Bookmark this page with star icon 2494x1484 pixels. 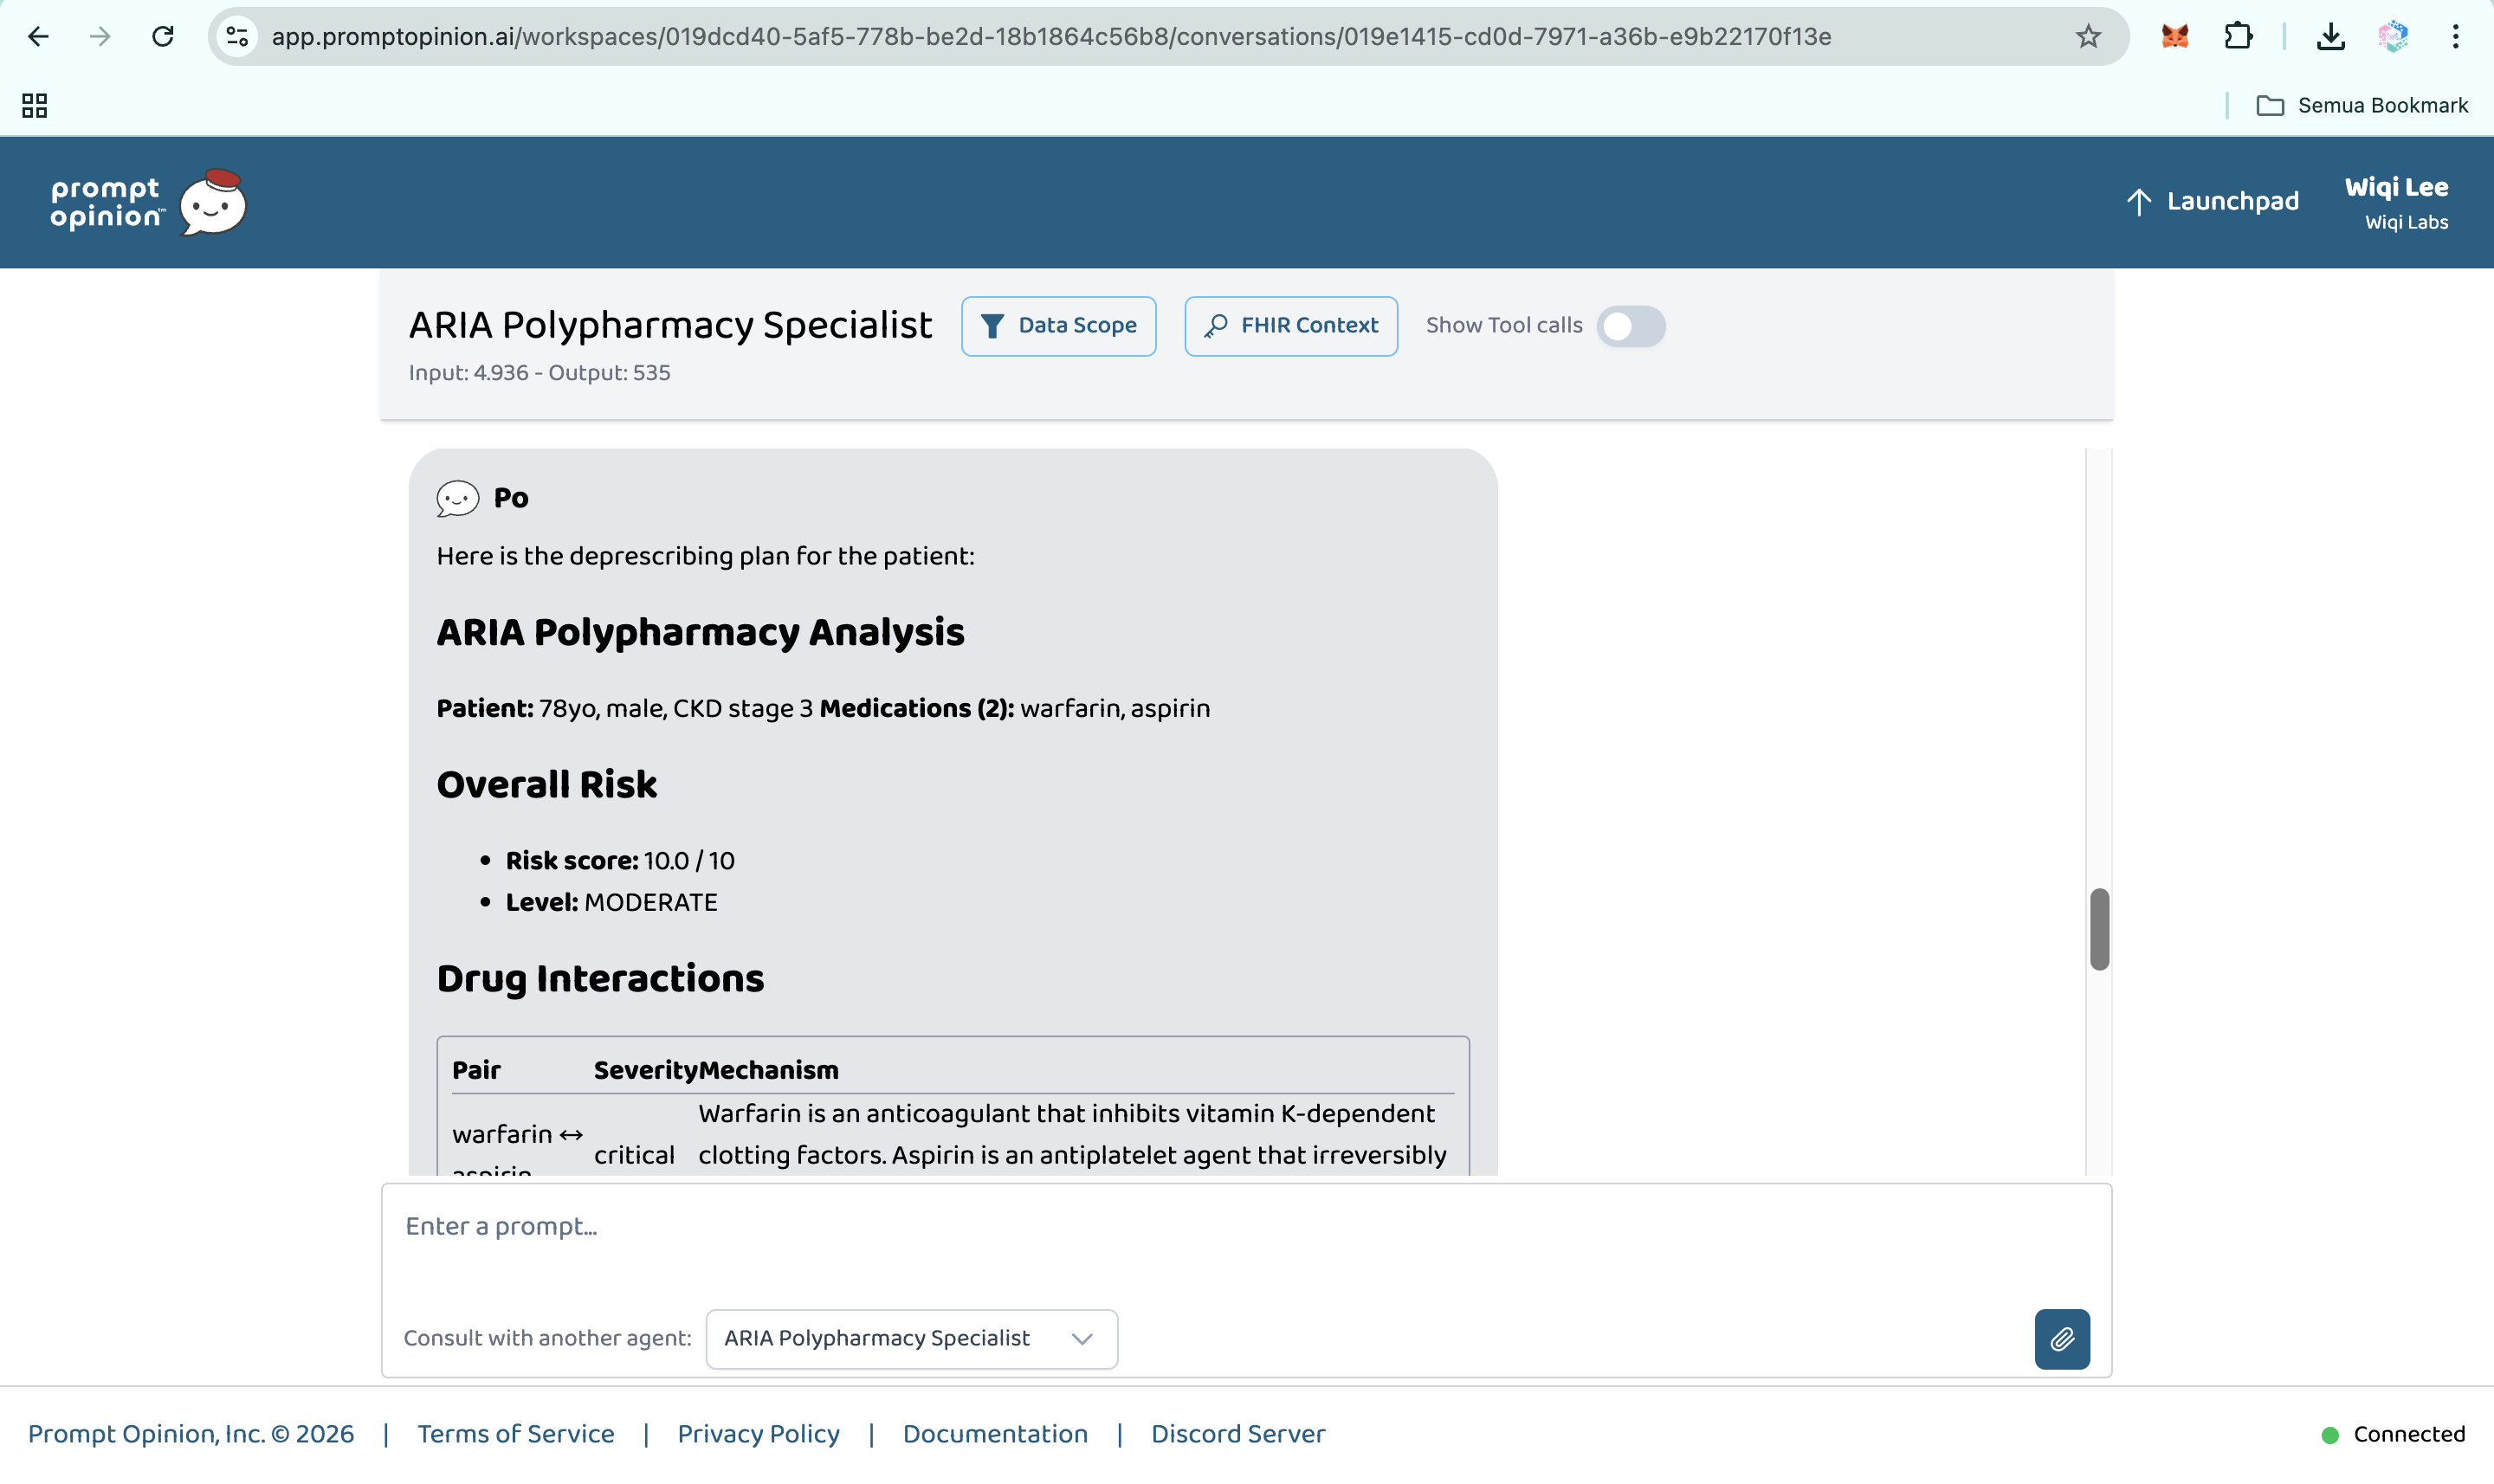tap(2087, 37)
